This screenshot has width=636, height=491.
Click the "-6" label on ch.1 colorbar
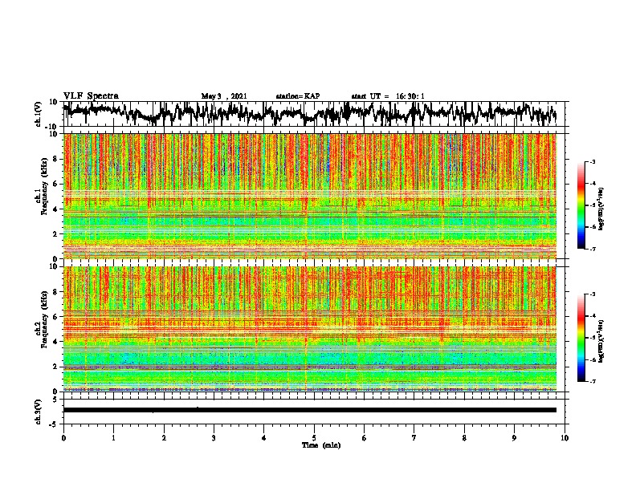593,227
